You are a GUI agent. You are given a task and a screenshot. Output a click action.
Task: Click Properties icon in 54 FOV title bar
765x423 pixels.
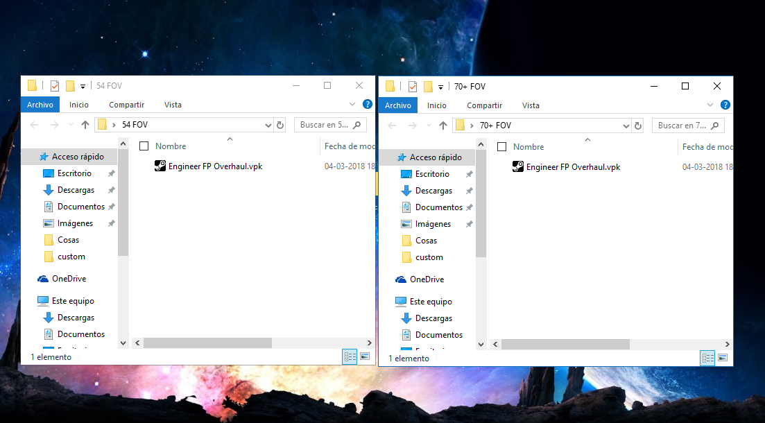[x=55, y=86]
